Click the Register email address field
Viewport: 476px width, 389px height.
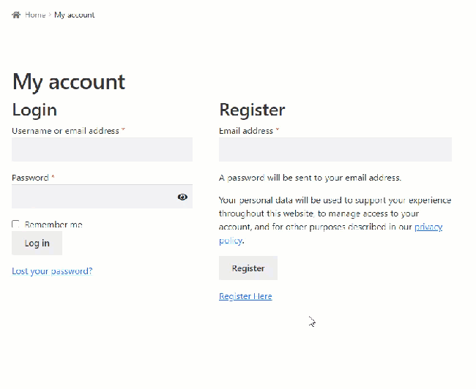(335, 149)
